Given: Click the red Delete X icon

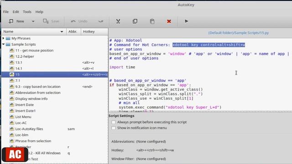Looking at the screenshot, I should pyautogui.click(x=169, y=21).
